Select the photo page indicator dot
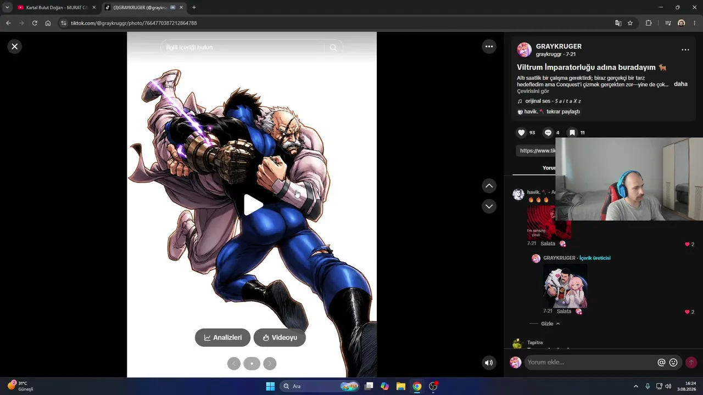 tap(252, 363)
